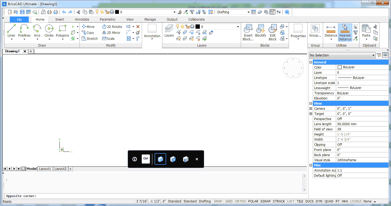Switch to the Parametric ribbon tab

(108, 19)
